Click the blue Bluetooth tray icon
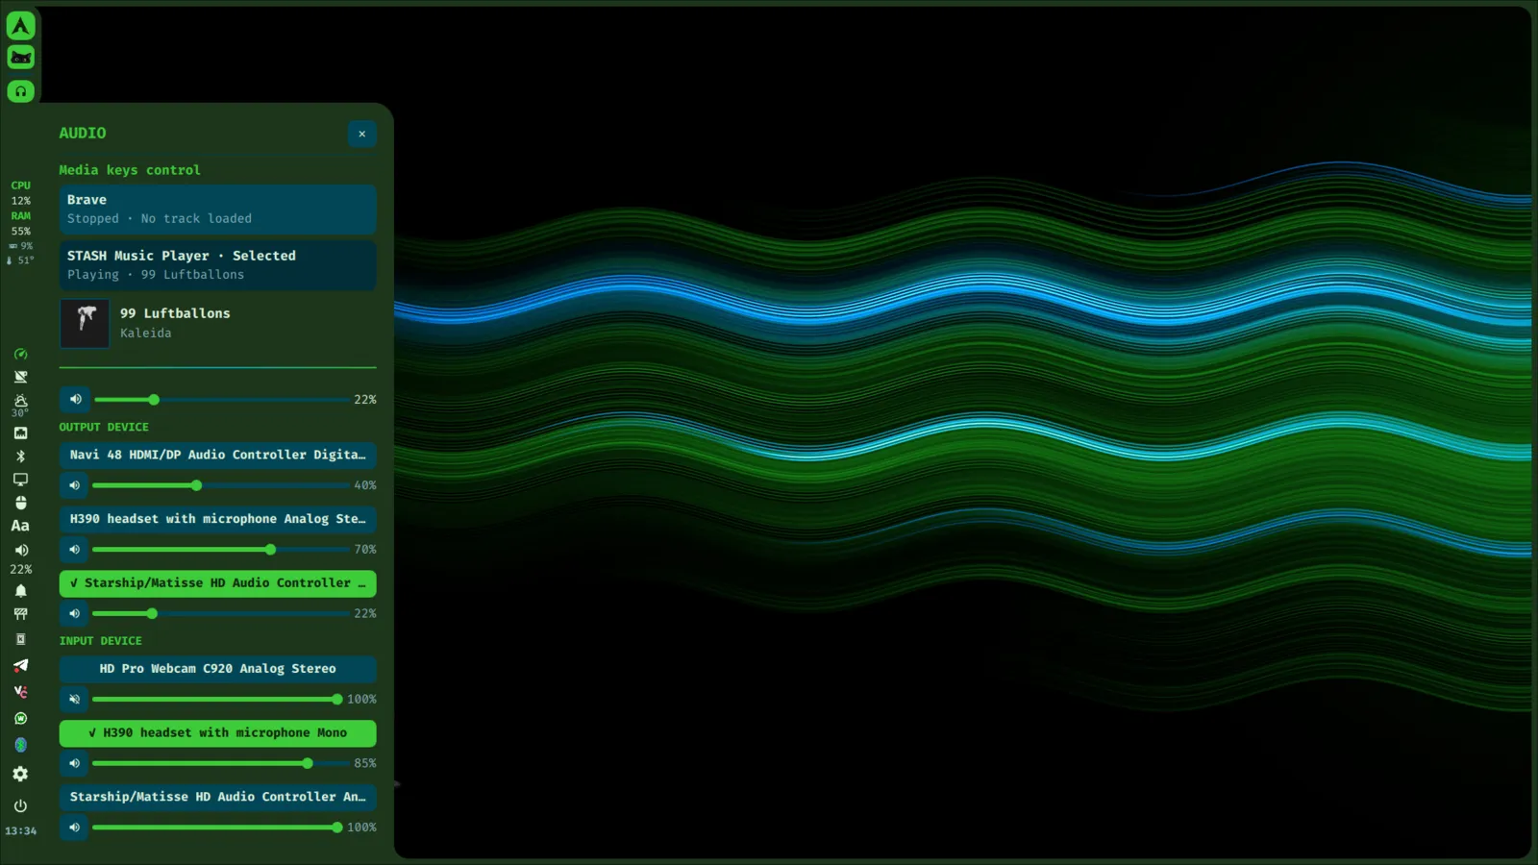The height and width of the screenshot is (865, 1538). coord(20,745)
